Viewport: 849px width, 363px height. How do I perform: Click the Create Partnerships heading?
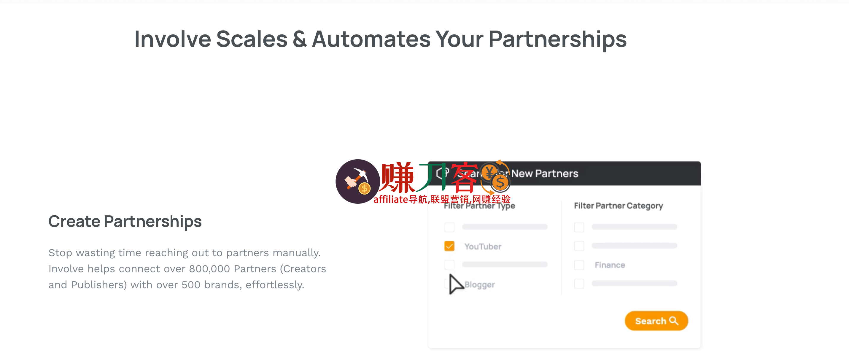(125, 221)
